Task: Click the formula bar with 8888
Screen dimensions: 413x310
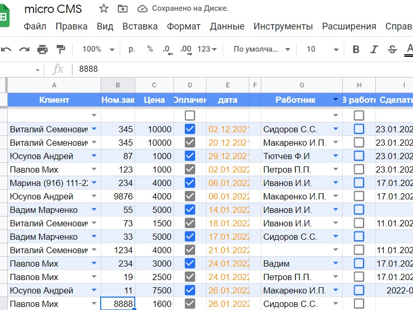Action: [x=242, y=69]
